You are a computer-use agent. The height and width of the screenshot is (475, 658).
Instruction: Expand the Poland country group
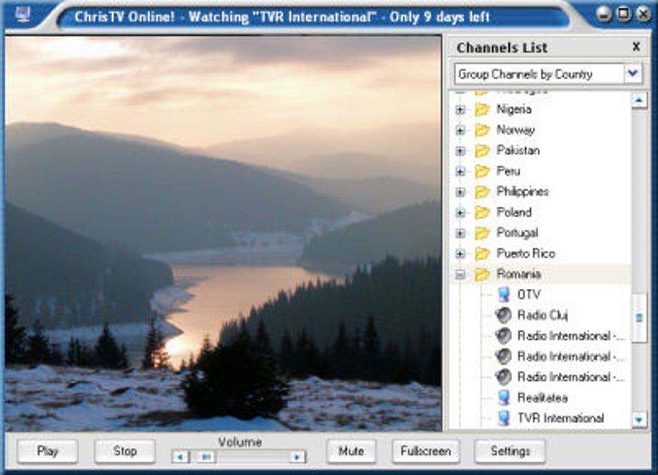pos(461,213)
